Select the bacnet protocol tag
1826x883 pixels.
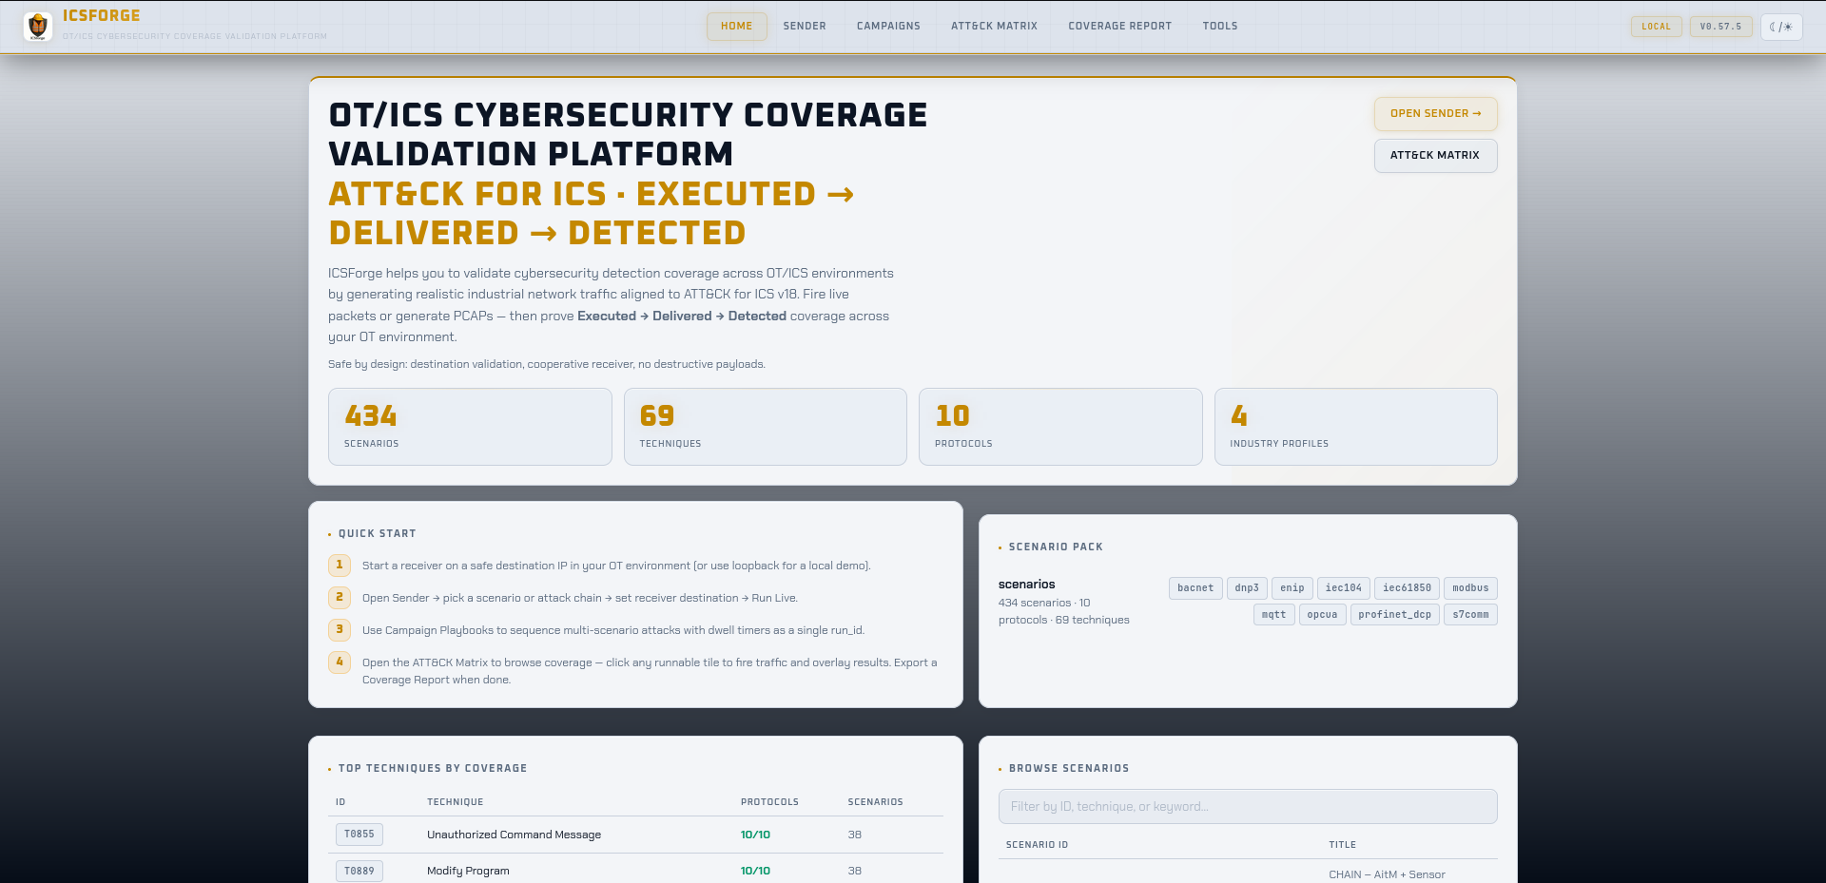click(x=1195, y=588)
